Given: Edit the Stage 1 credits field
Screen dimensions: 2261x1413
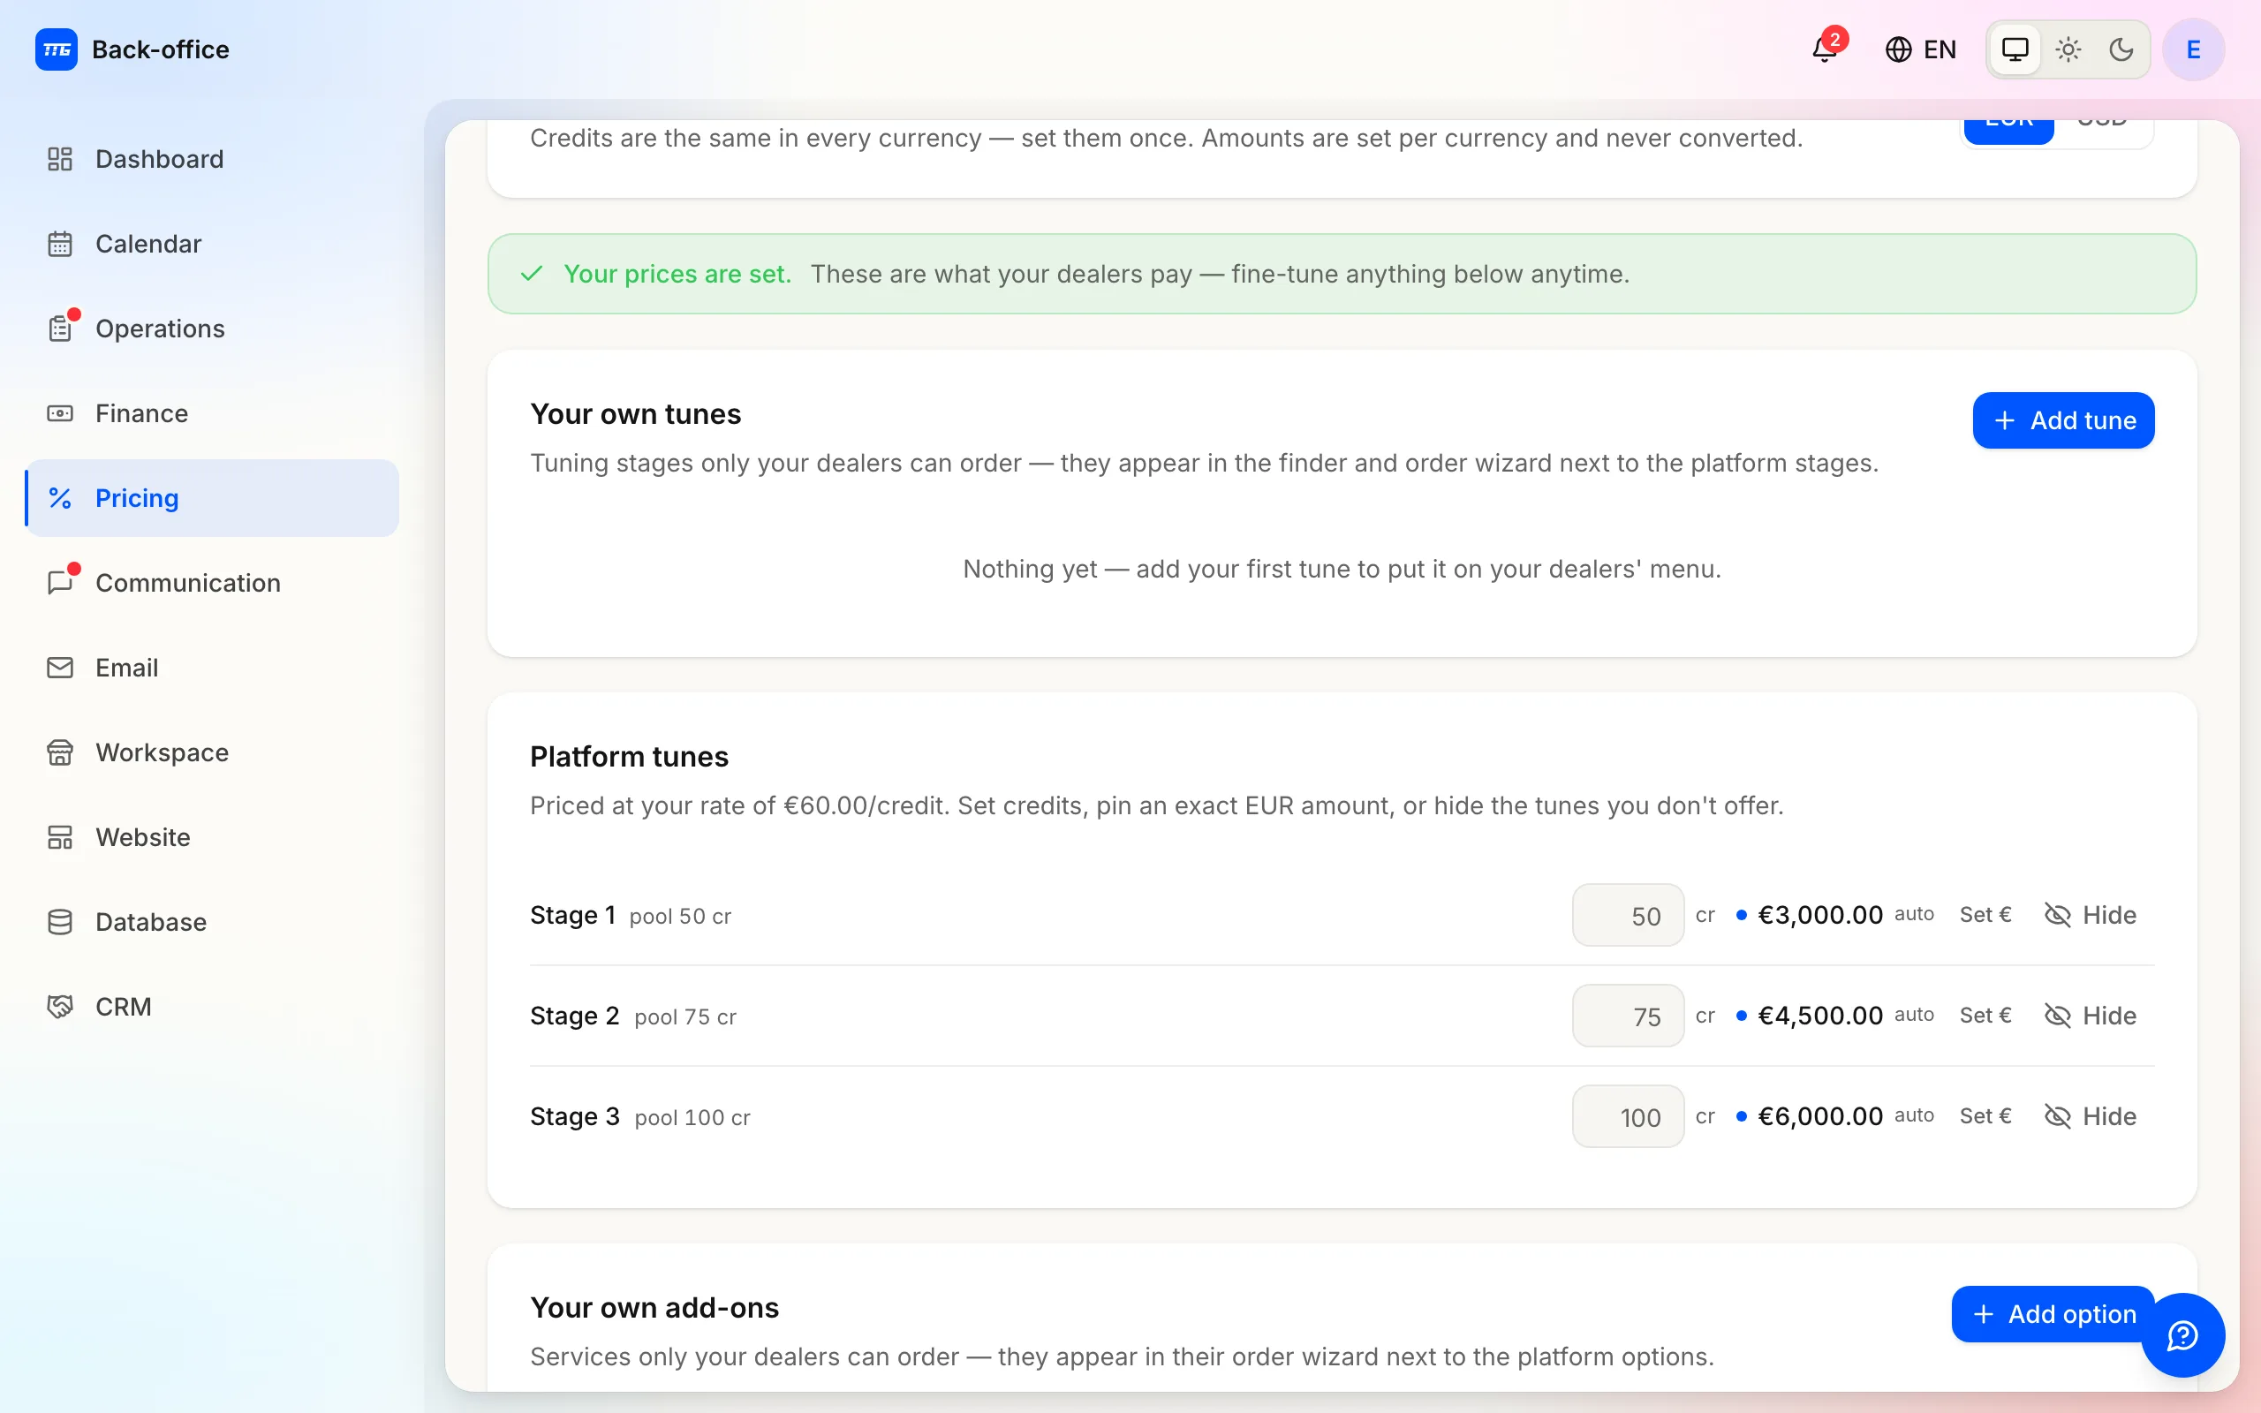Looking at the screenshot, I should pyautogui.click(x=1628, y=915).
